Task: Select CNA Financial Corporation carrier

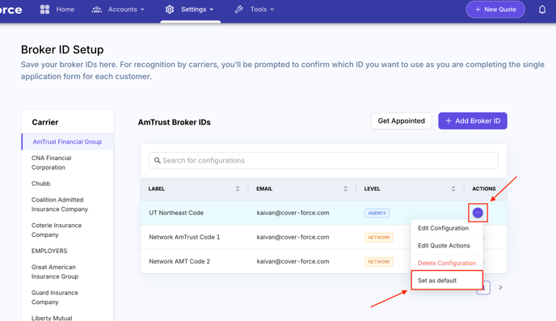Action: tap(52, 163)
